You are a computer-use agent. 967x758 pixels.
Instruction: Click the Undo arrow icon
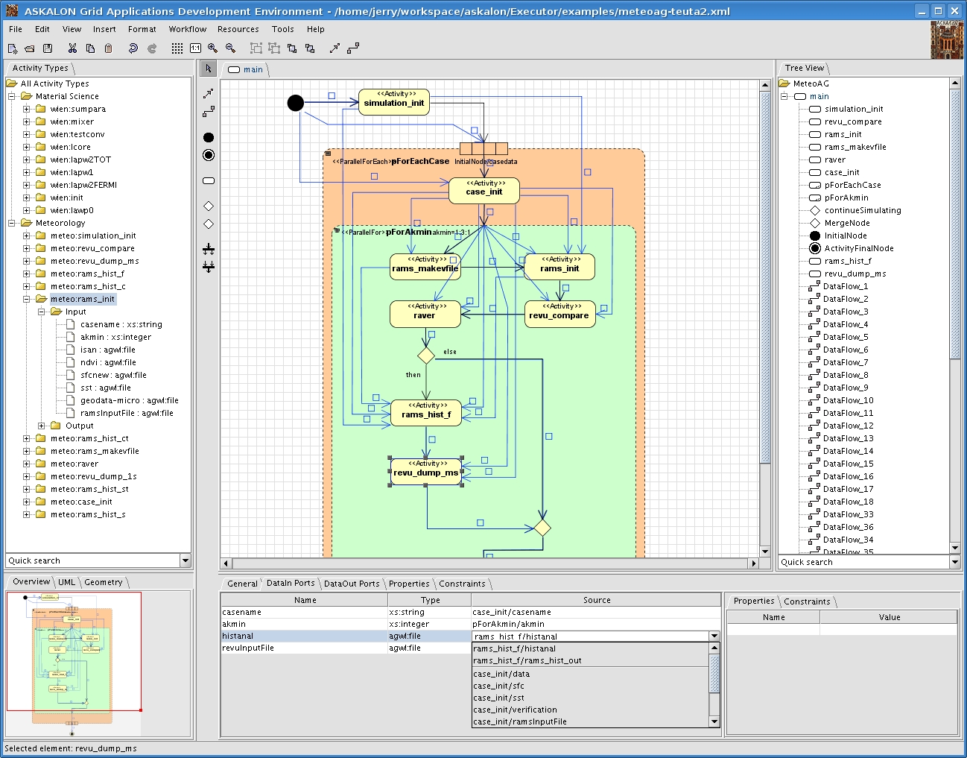click(133, 48)
